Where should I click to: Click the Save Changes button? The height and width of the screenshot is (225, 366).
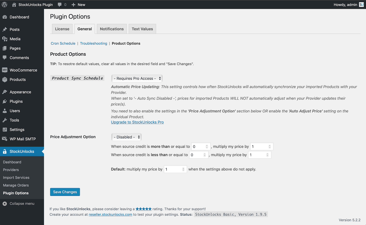pyautogui.click(x=65, y=192)
